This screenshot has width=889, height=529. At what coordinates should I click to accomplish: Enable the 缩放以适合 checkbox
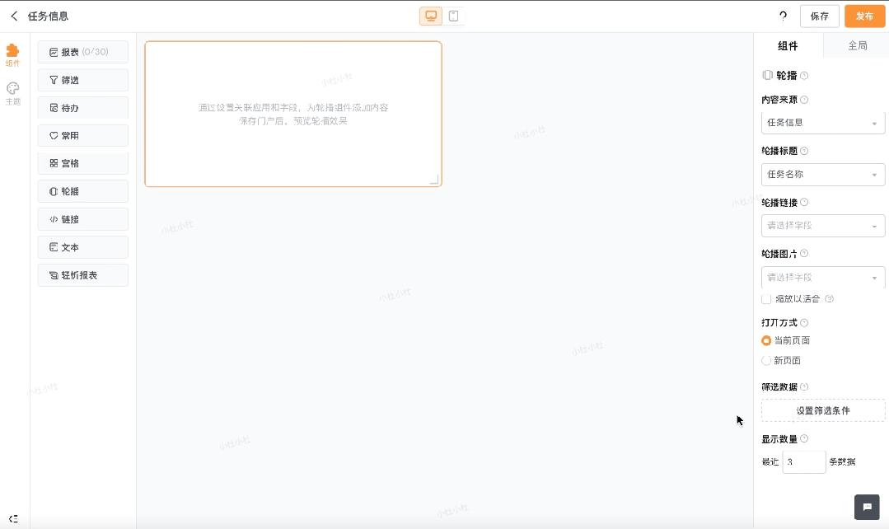coord(766,298)
